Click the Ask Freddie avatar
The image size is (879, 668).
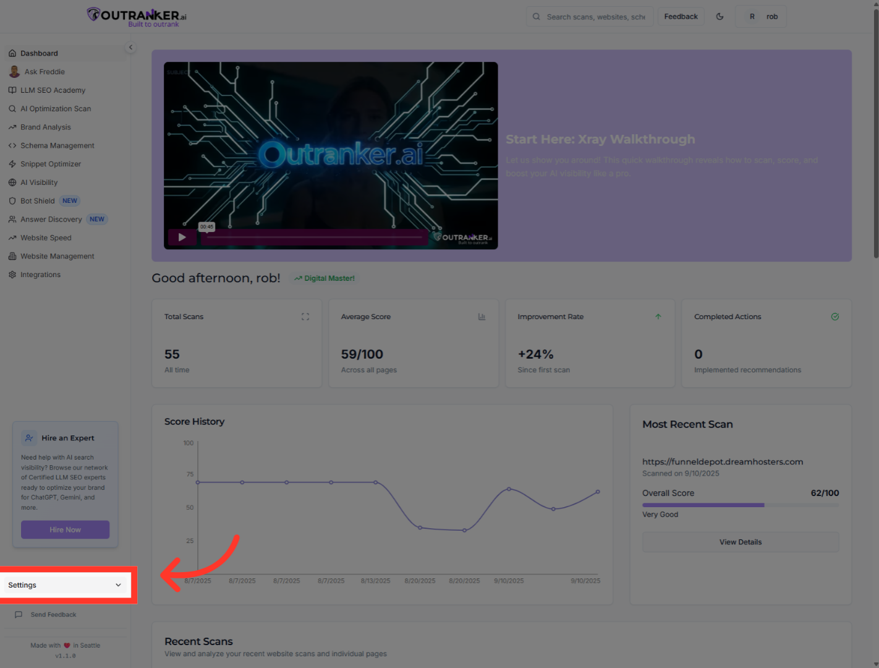coord(14,72)
